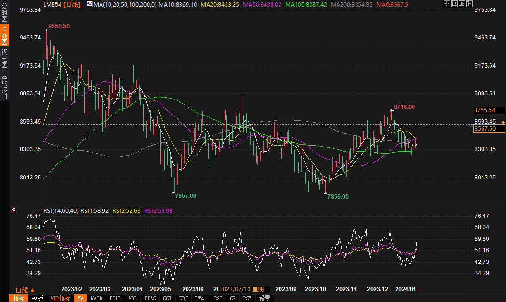Click the crosshair cursor icon at top right
Image resolution: width=506 pixels, height=302 pixels.
(x=446, y=4)
